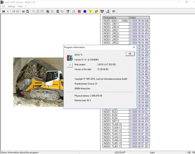Click the start status bar field

coord(167,152)
